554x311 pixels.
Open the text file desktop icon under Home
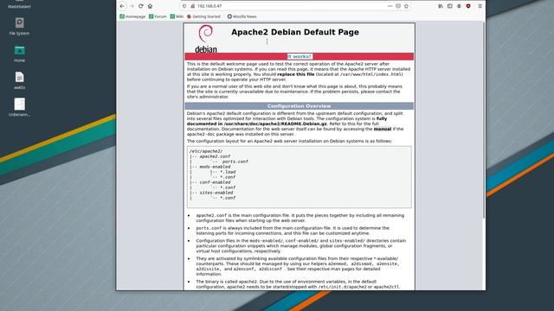click(x=19, y=80)
